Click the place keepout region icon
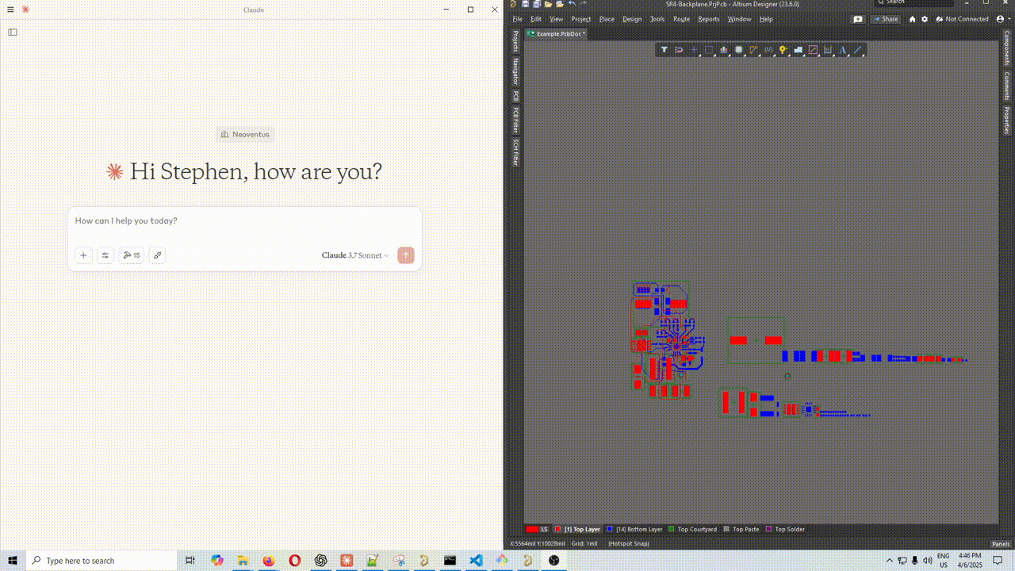1015x571 pixels. point(814,50)
